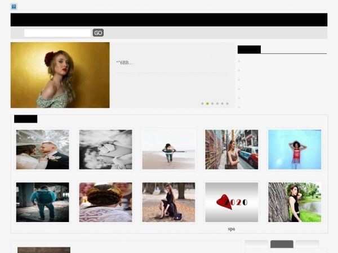Screen dimensions: 338x253
Task: Open the woman with red flower slide image
Action: [60, 75]
